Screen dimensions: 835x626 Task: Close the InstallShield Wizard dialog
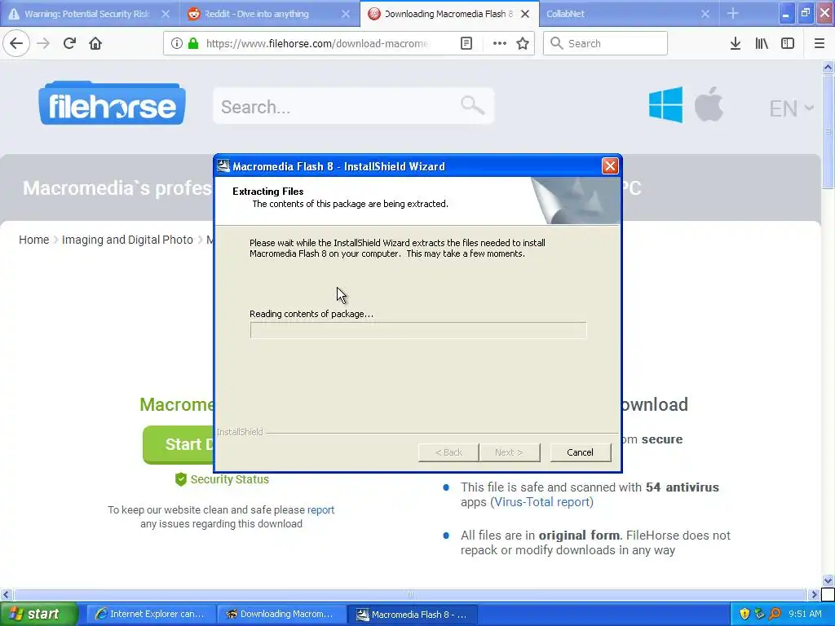click(x=610, y=166)
